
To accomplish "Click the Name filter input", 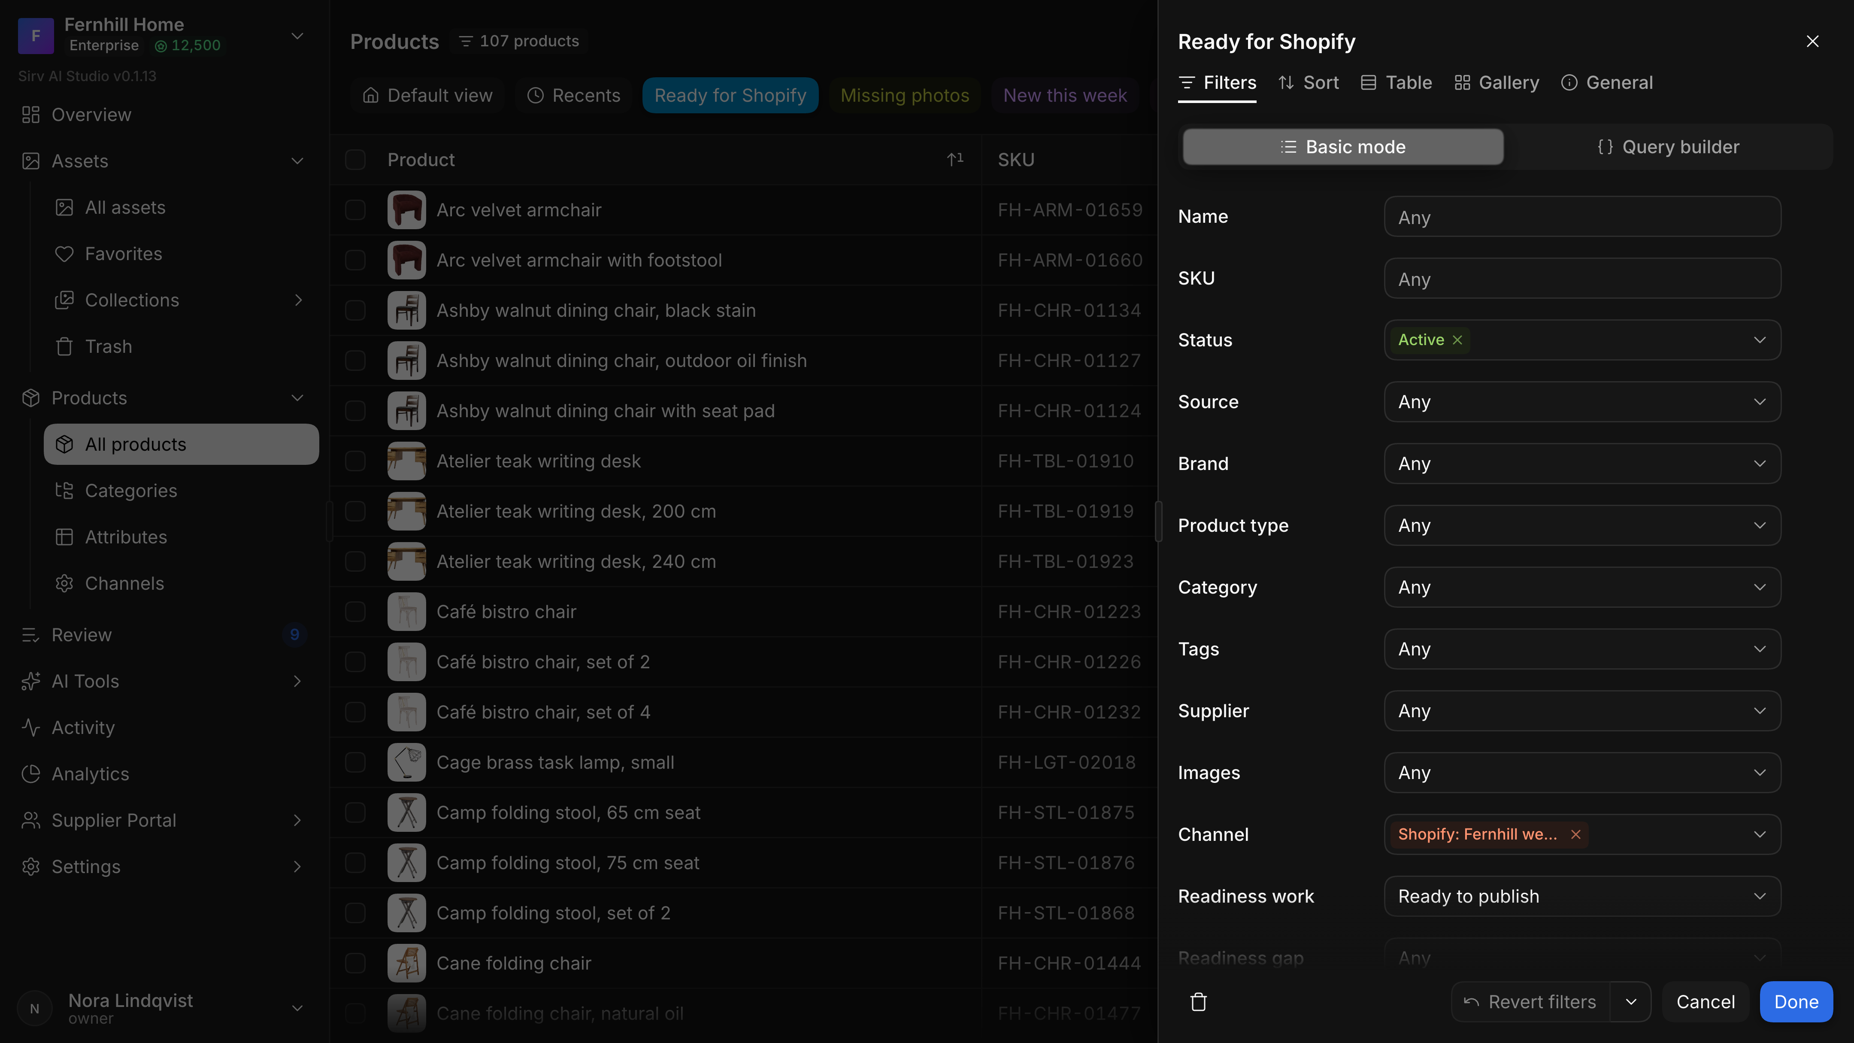I will point(1582,217).
